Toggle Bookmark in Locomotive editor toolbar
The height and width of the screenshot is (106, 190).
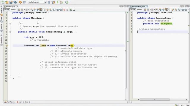(179, 10)
